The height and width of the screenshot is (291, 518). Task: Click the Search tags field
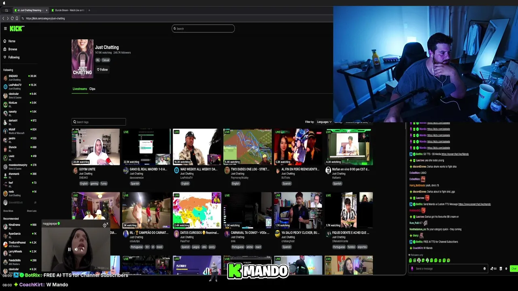click(99, 122)
